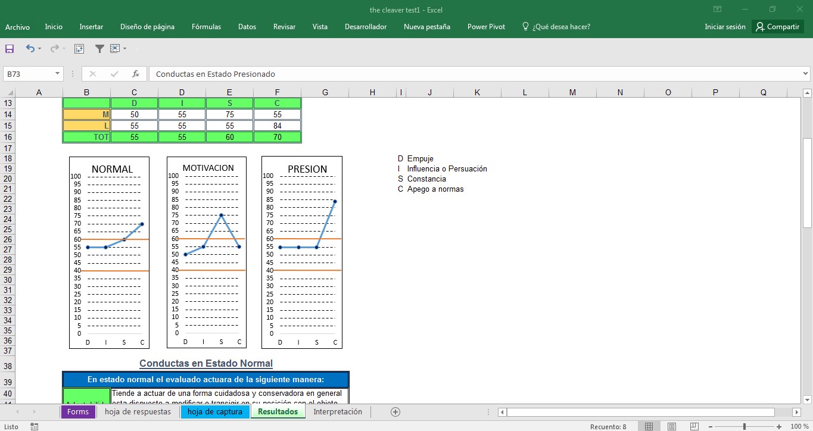Open the hoja de captura sheet tab
Viewport: 813px width, 431px height.
pos(214,412)
